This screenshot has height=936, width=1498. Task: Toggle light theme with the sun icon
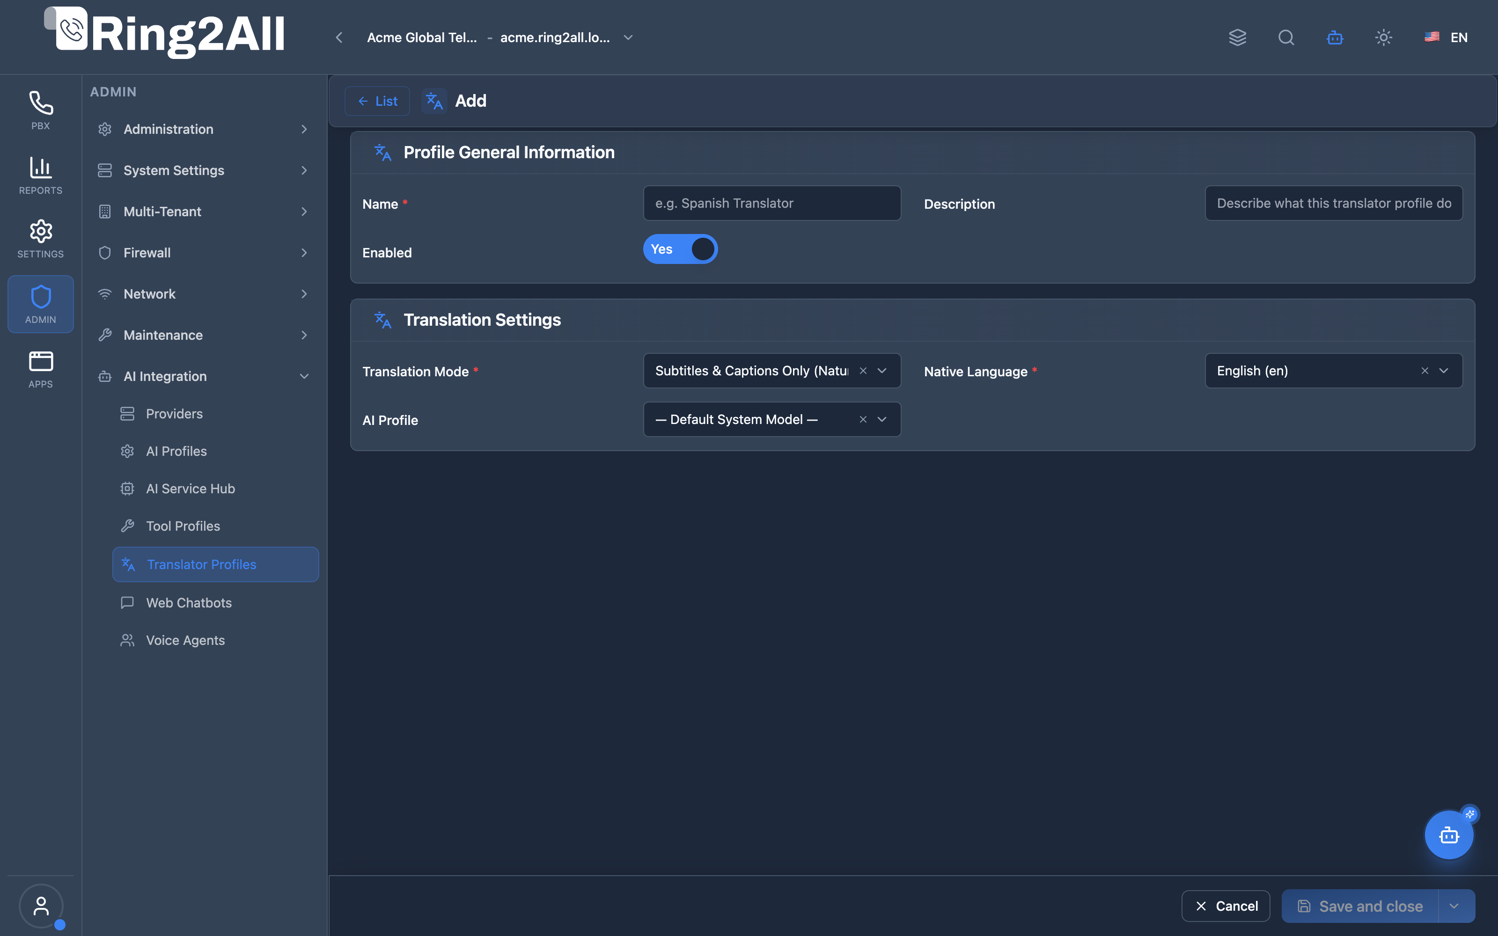pos(1383,38)
